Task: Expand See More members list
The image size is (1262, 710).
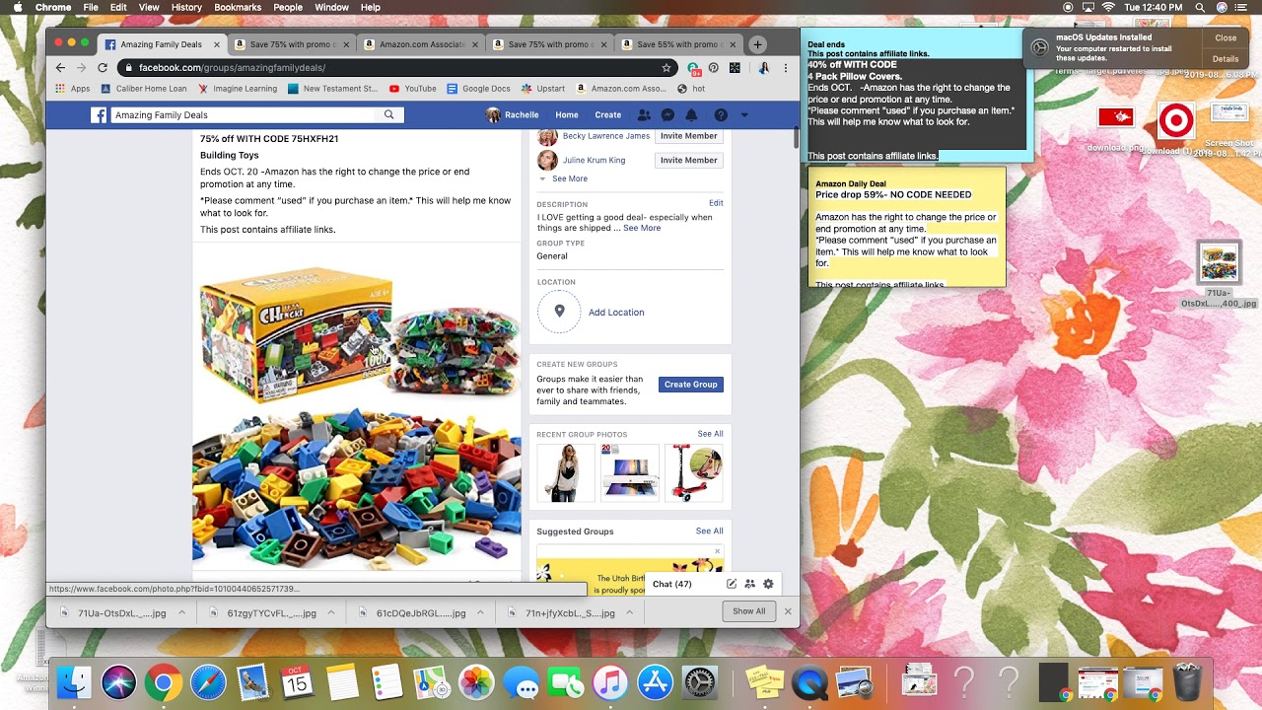Action: pyautogui.click(x=569, y=178)
